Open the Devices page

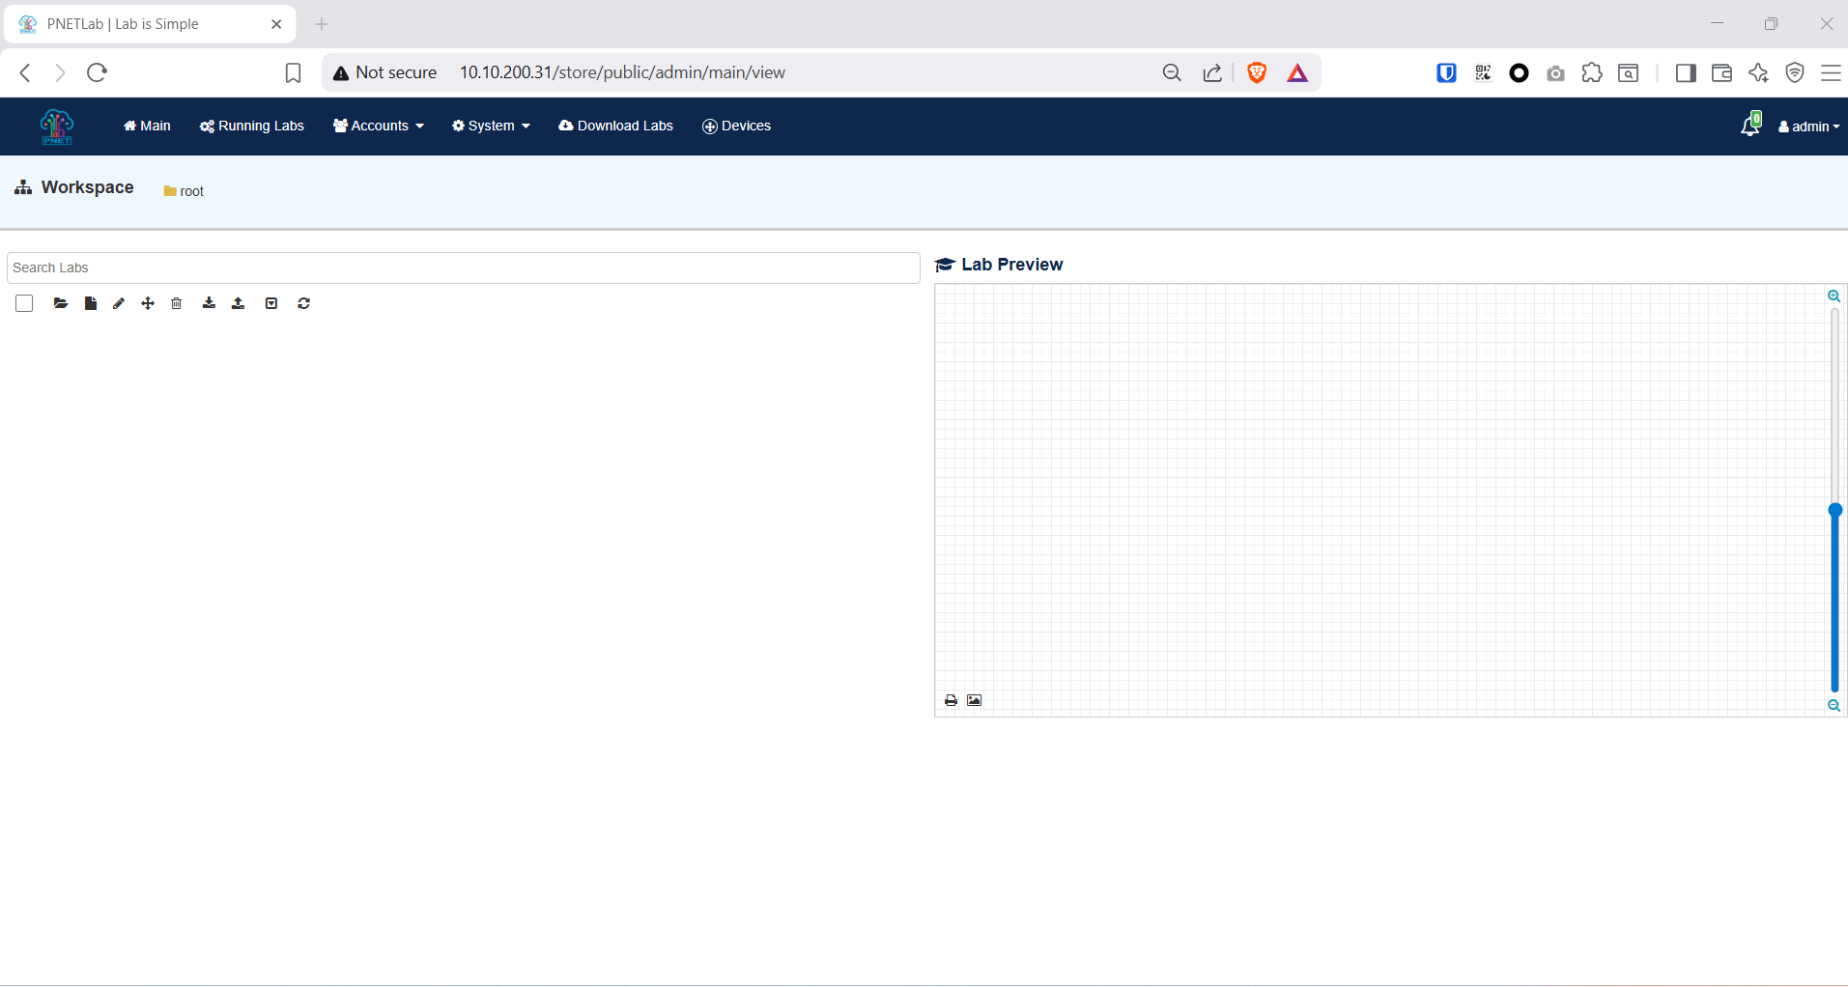(737, 126)
